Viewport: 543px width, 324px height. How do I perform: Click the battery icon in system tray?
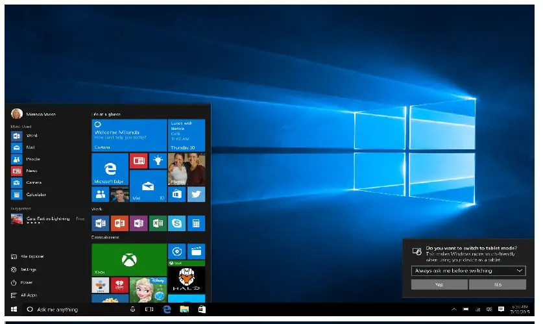[466, 309]
